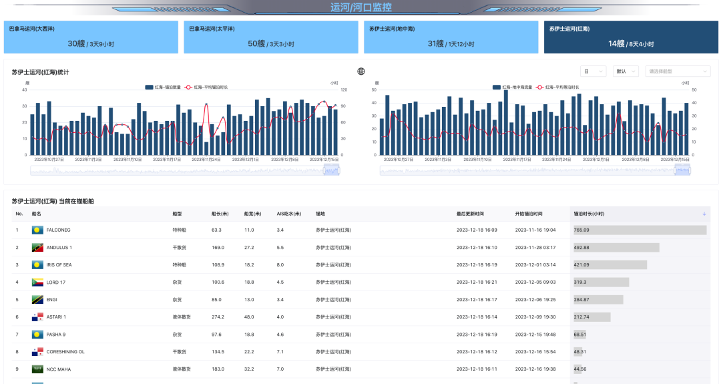Toggle the 红海-锚泊数量 legend series

point(163,87)
